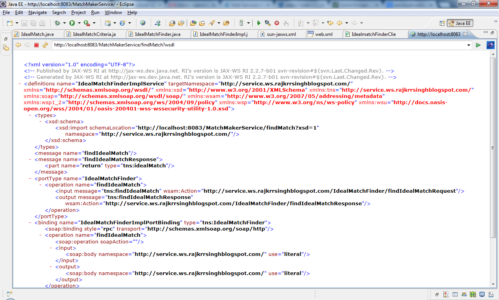This screenshot has height=300, width=499.
Task: Collapse the types element node
Action: (31, 115)
